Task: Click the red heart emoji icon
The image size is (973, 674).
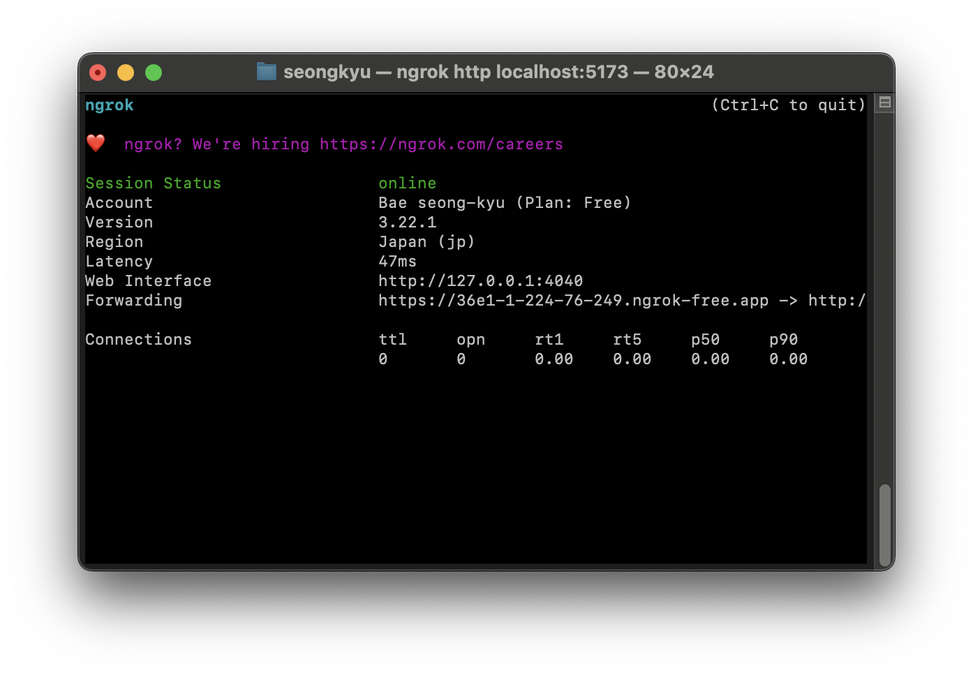Action: [x=96, y=143]
